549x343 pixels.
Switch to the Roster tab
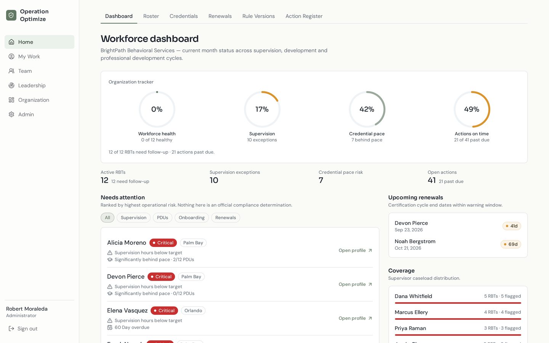click(151, 16)
